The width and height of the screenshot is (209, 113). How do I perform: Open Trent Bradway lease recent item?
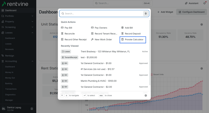(104, 52)
